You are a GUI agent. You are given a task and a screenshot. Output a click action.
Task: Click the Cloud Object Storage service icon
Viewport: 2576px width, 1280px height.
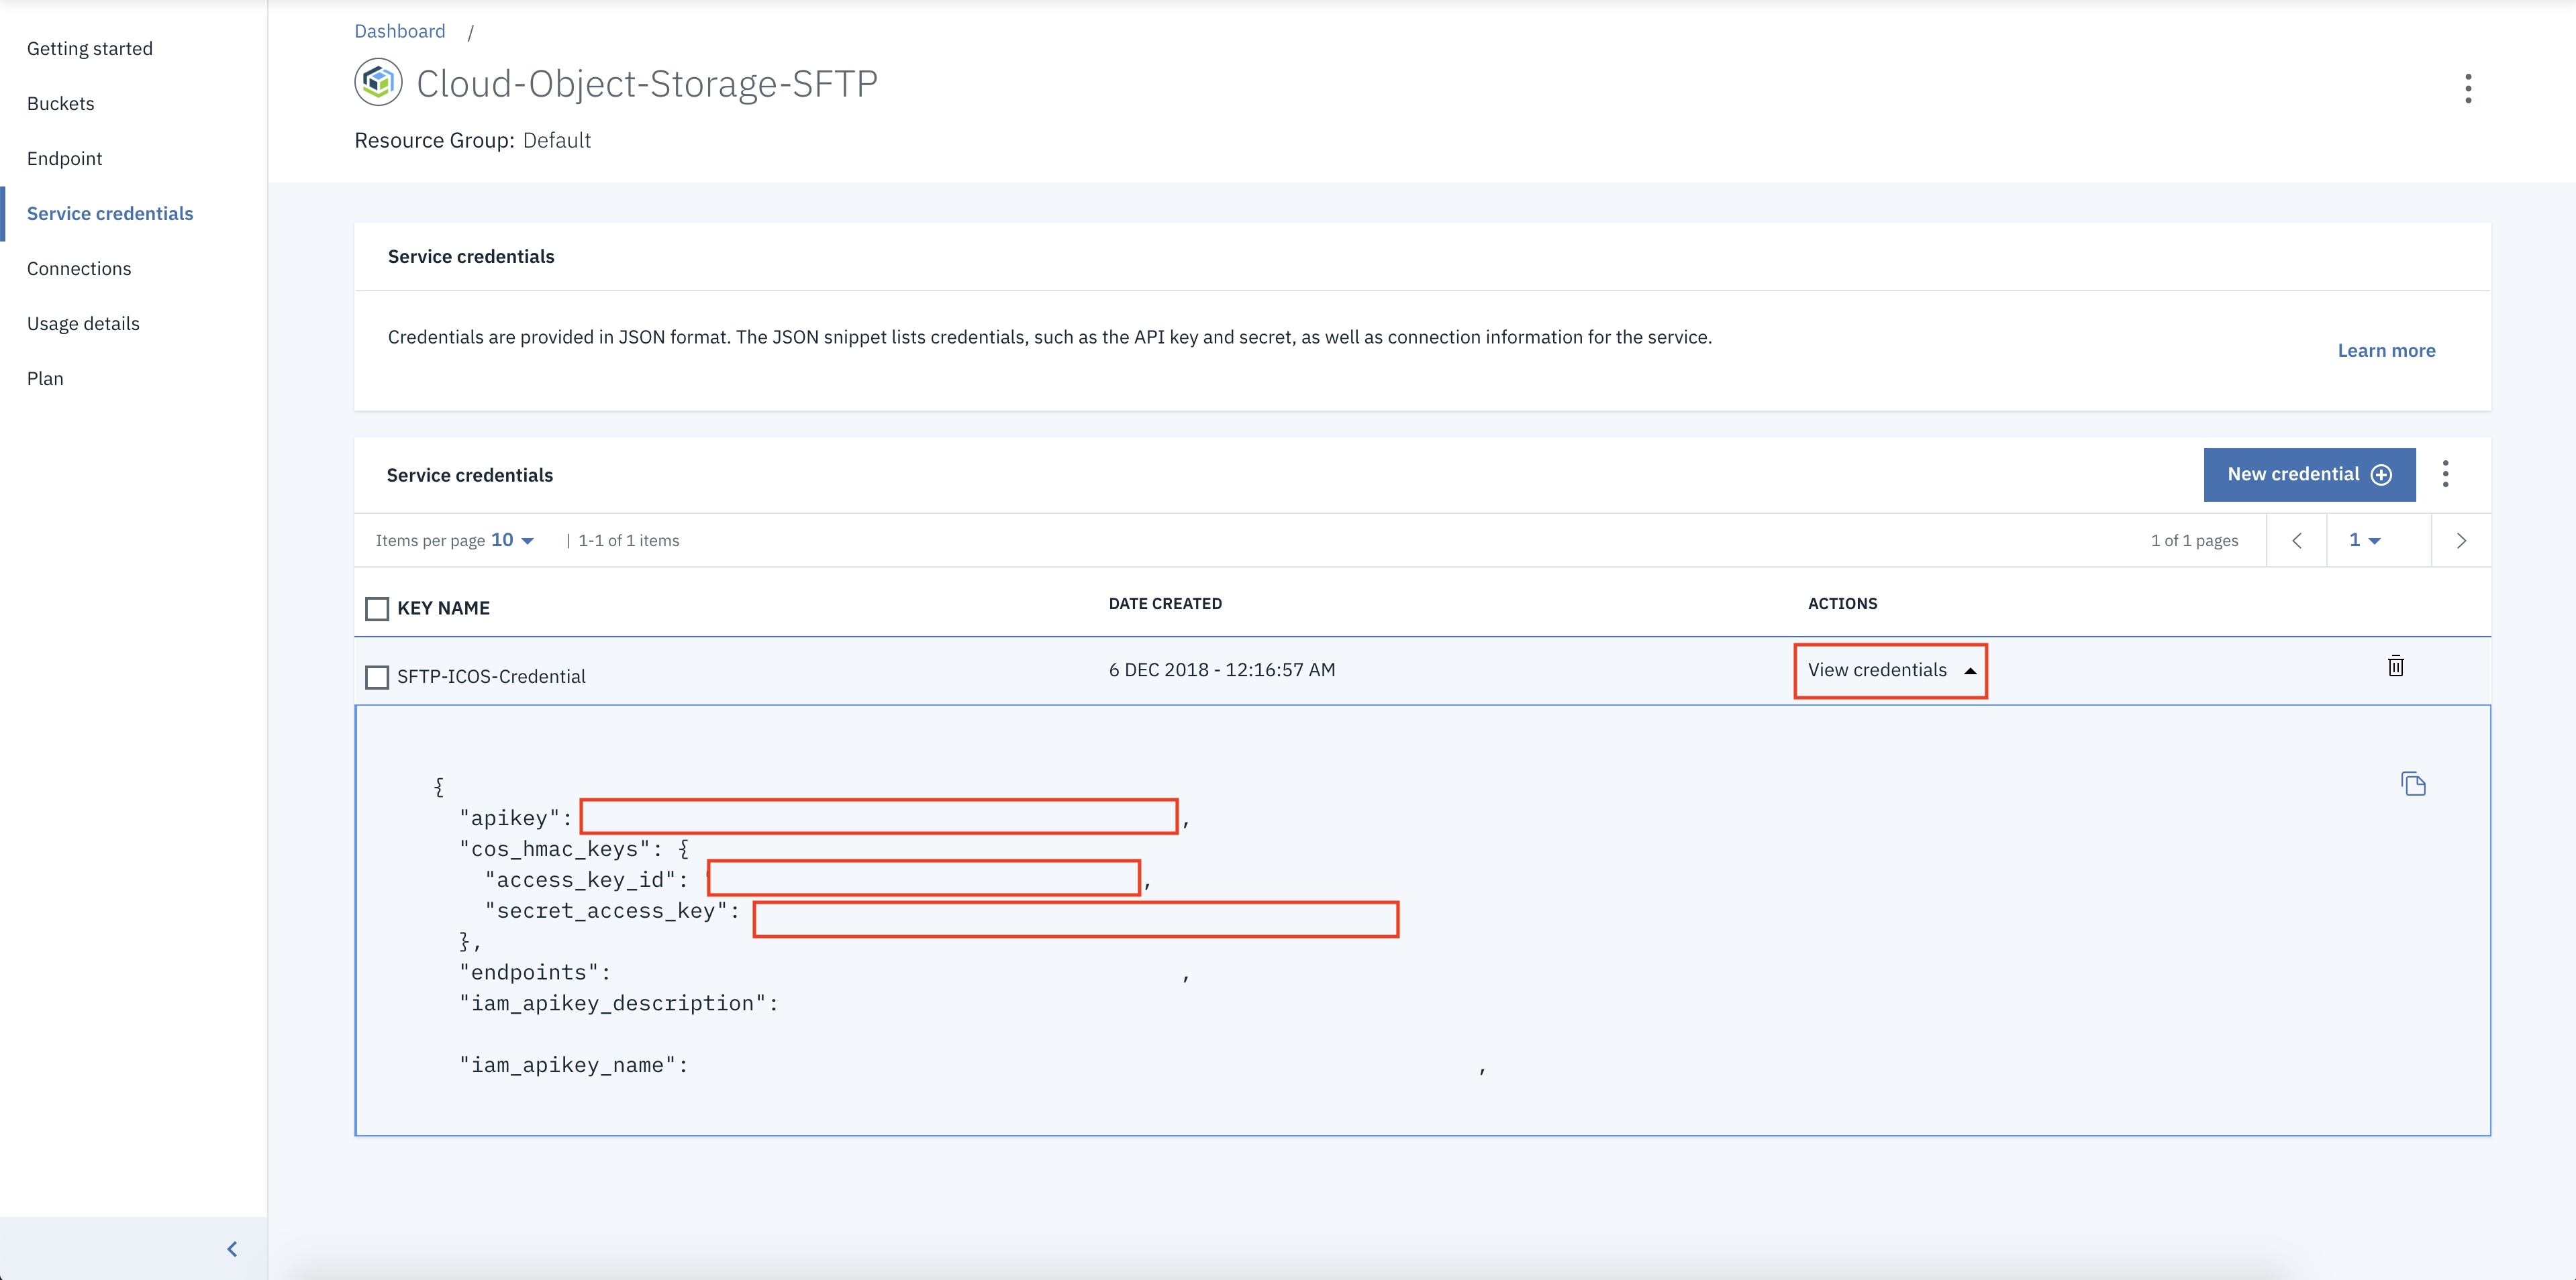(x=378, y=83)
